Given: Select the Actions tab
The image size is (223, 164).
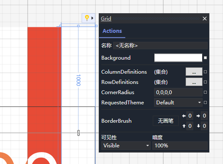Looking at the screenshot, I should (112, 31).
